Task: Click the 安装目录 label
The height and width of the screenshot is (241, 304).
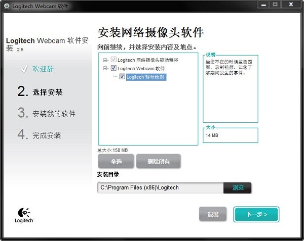Action: pyautogui.click(x=108, y=174)
